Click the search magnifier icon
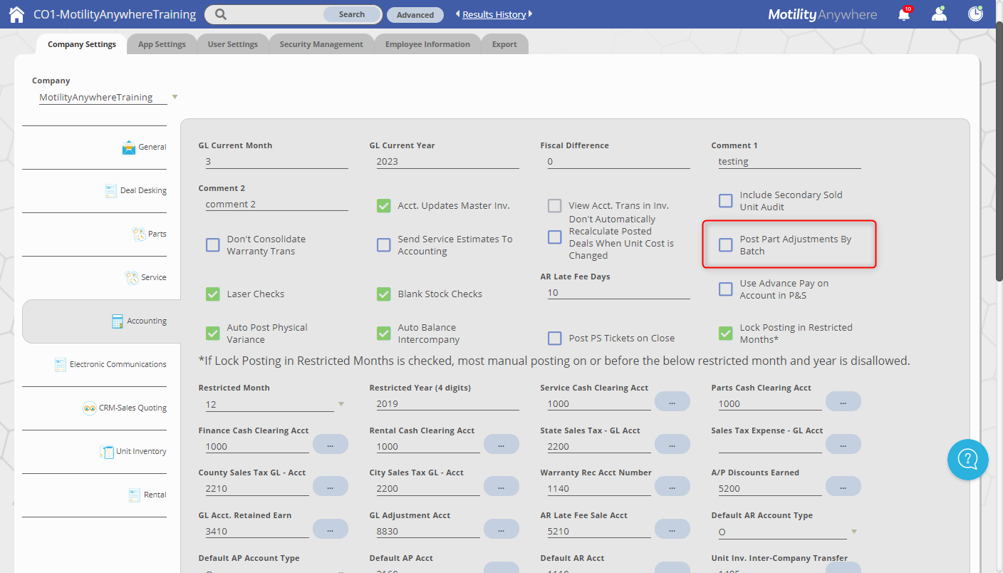The width and height of the screenshot is (1003, 573). point(221,14)
